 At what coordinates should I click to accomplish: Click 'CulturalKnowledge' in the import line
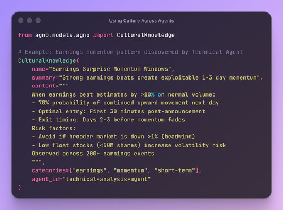pyautogui.click(x=145, y=35)
